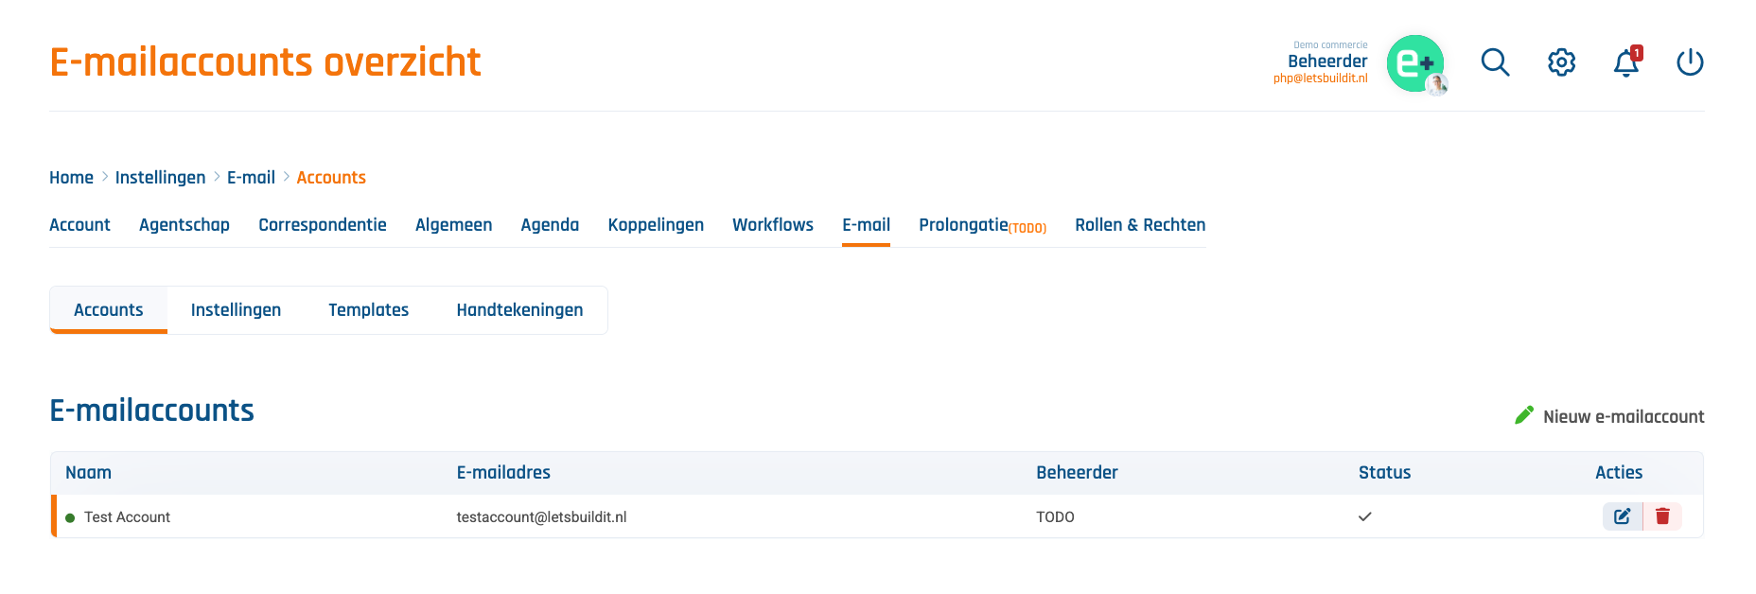Click Nieuw e-mailaccount button
1756x594 pixels.
point(1623,417)
